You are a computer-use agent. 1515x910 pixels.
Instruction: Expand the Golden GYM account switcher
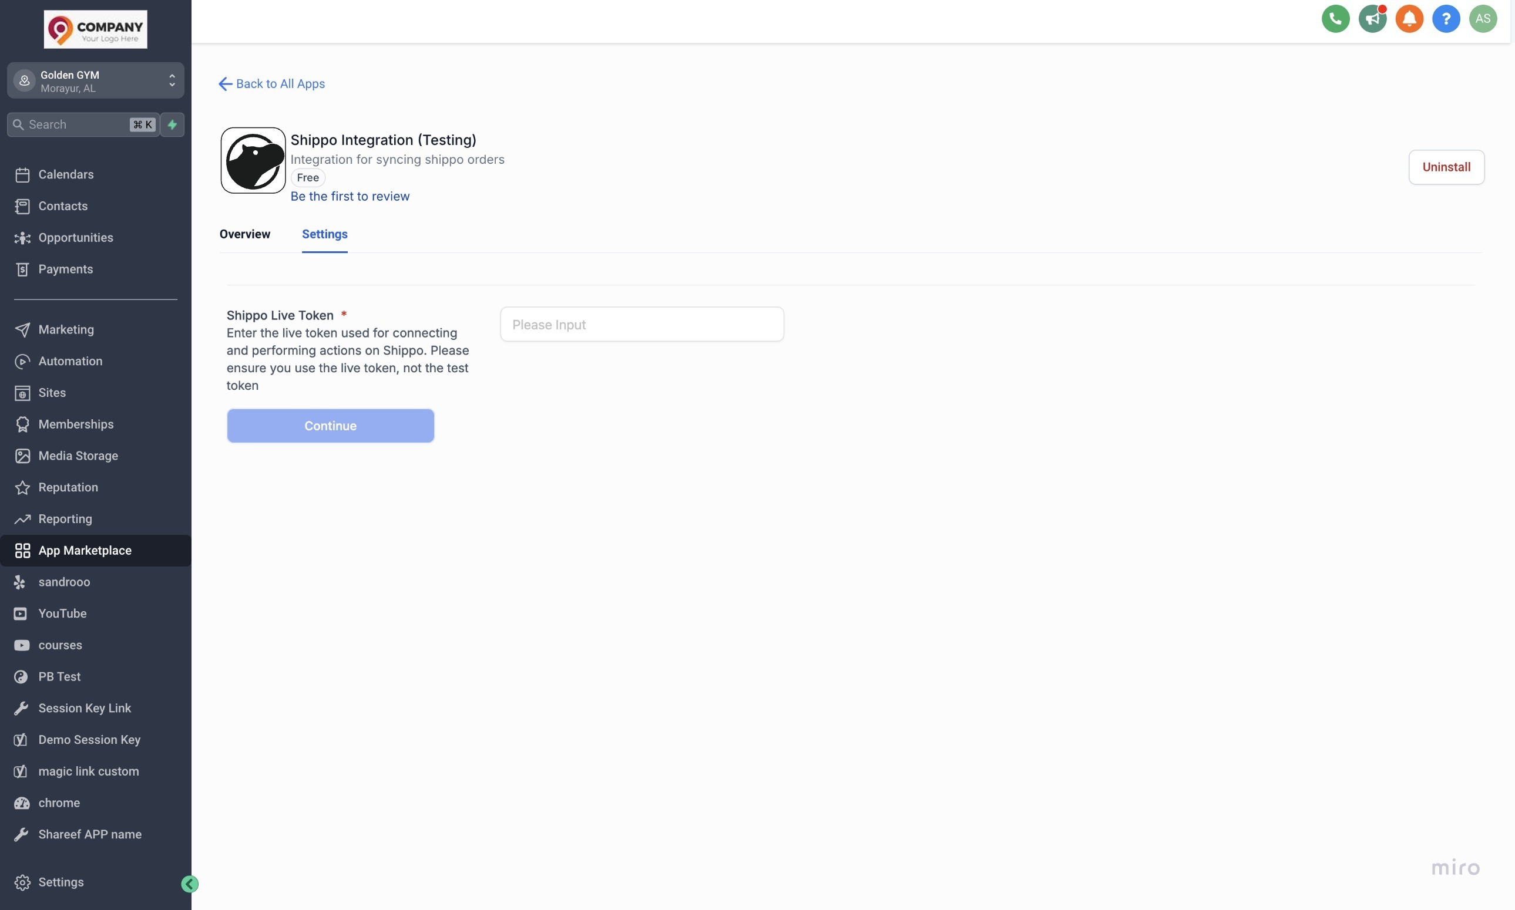tap(96, 81)
